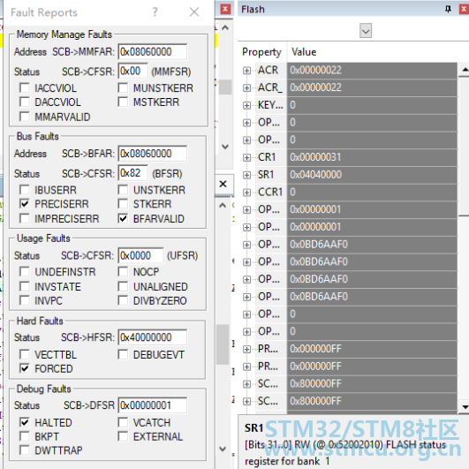Toggle the IMPRECISERR checkbox

(x=25, y=218)
